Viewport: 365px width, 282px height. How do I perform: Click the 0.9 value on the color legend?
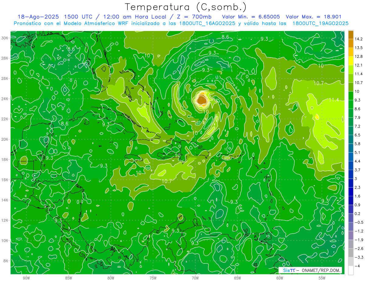click(x=358, y=205)
